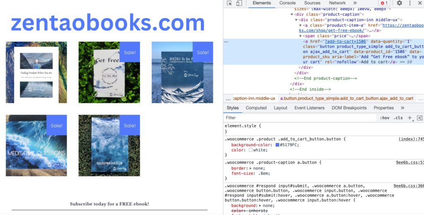The height and width of the screenshot is (215, 424).
Task: Select a.button.product_type_simple breadcrumb item
Action: 347,99
